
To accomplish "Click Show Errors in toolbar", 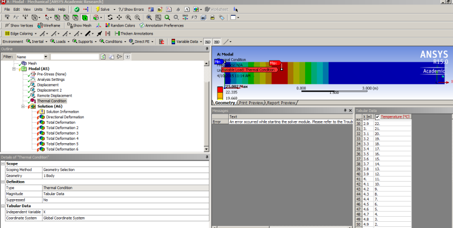I will click(x=131, y=10).
